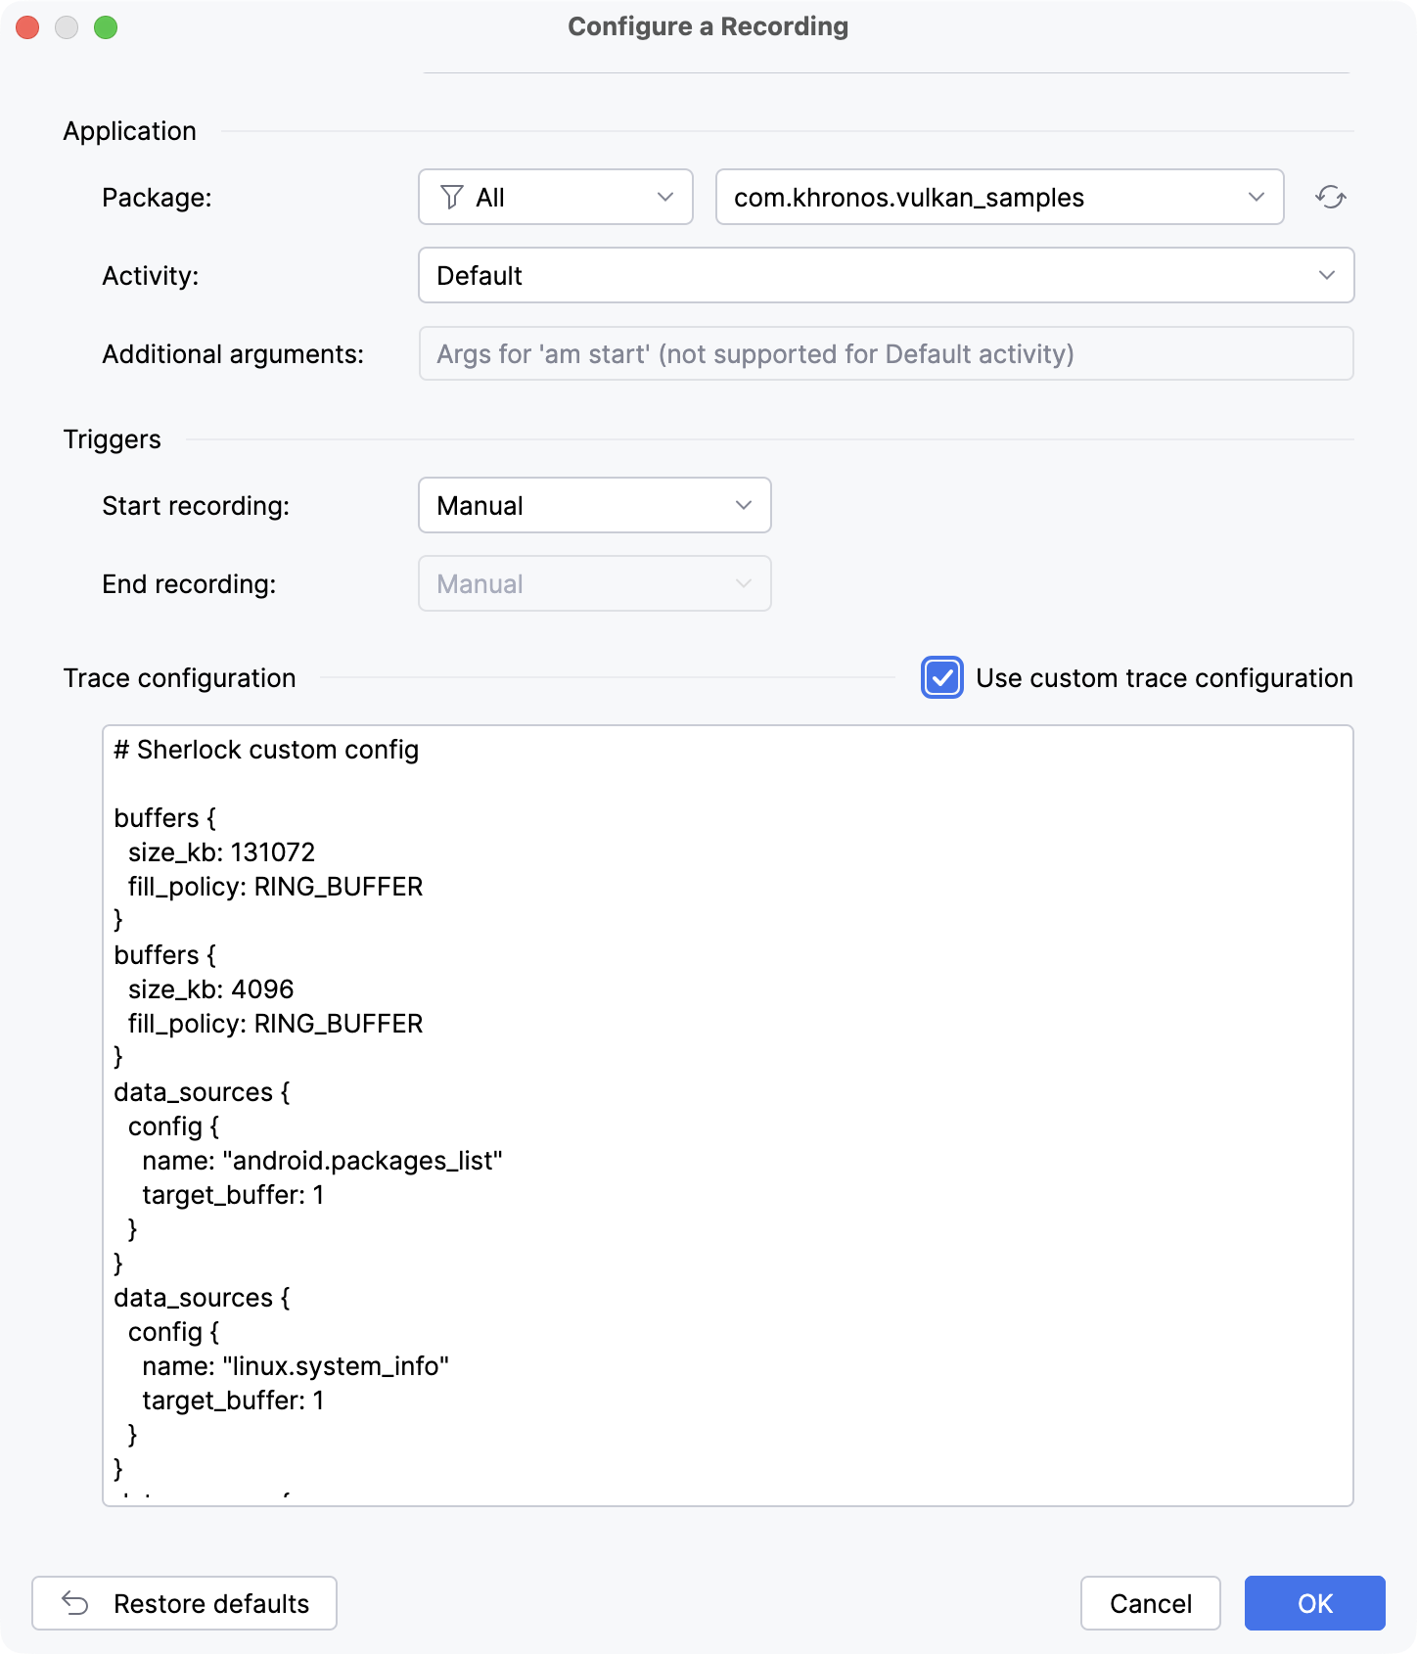The height and width of the screenshot is (1654, 1417).
Task: Toggle Use custom trace configuration checkbox
Action: (942, 678)
